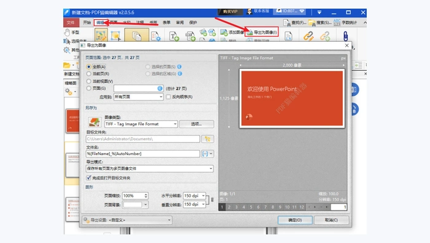Click the Cancel (取消) button
Screen dimensions: 430x243
pyautogui.click(x=331, y=220)
